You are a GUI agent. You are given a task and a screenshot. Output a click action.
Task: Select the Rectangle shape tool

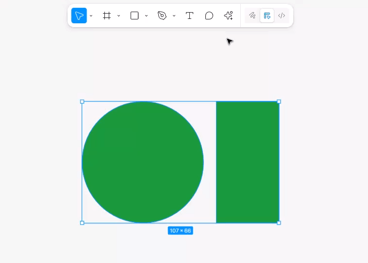pos(134,16)
